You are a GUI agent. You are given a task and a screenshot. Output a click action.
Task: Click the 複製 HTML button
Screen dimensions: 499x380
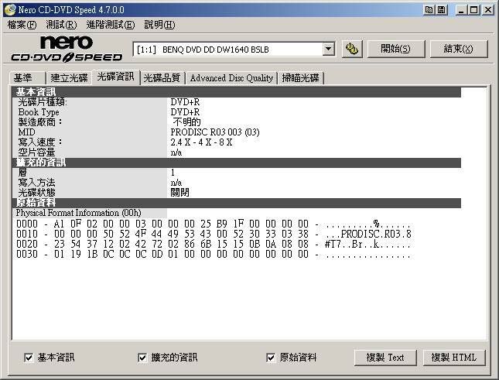coord(454,358)
